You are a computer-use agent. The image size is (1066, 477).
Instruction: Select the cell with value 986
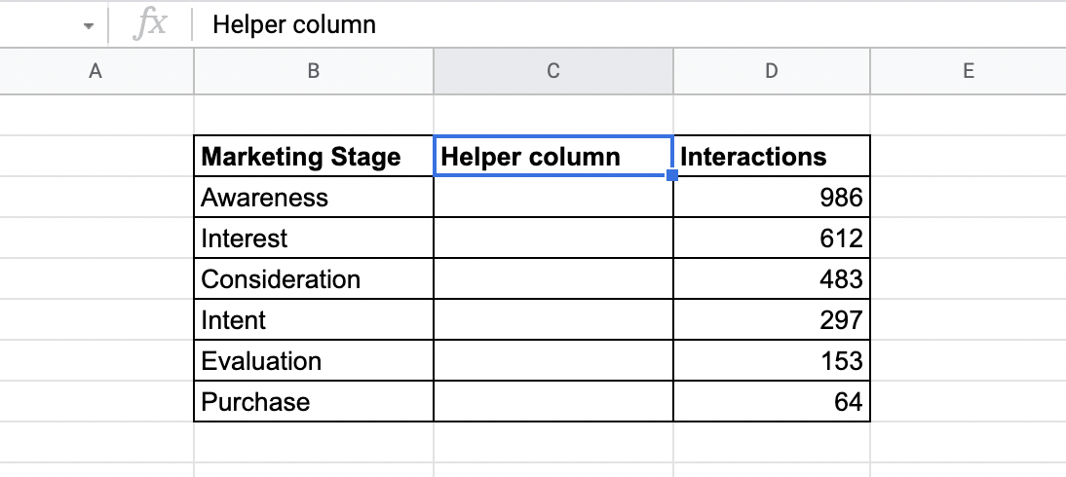(771, 198)
